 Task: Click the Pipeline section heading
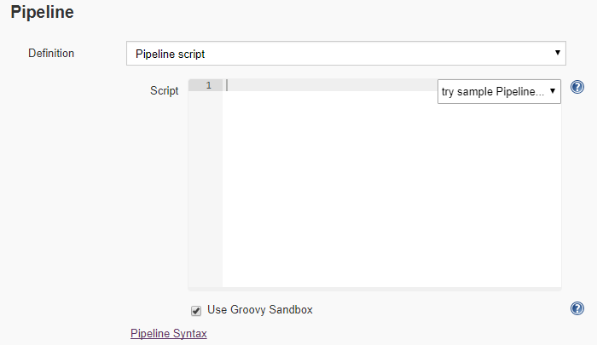[x=43, y=12]
